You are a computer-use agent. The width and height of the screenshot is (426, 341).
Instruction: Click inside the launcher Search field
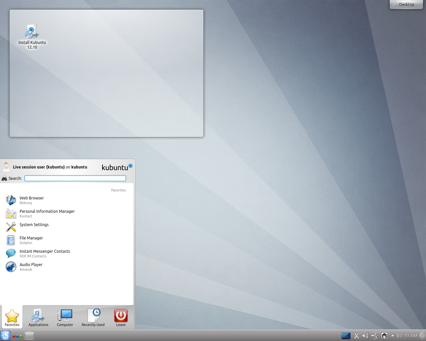point(75,178)
